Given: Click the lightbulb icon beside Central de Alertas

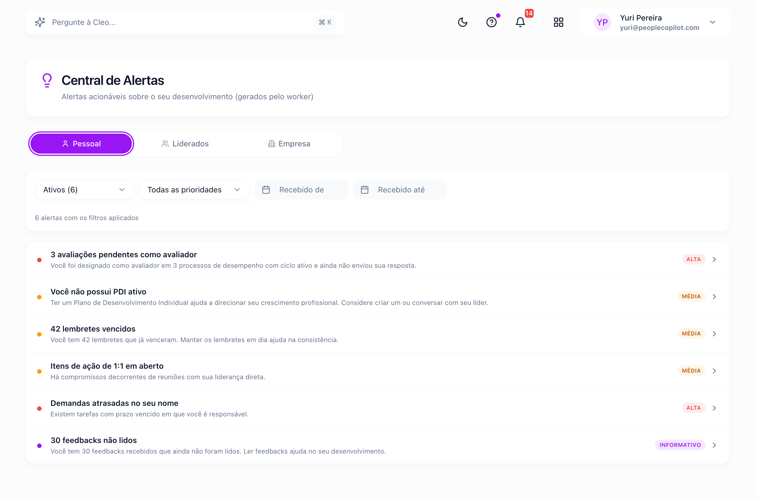Looking at the screenshot, I should (47, 80).
